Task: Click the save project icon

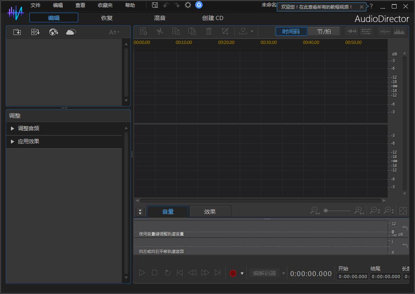Action: point(155,5)
